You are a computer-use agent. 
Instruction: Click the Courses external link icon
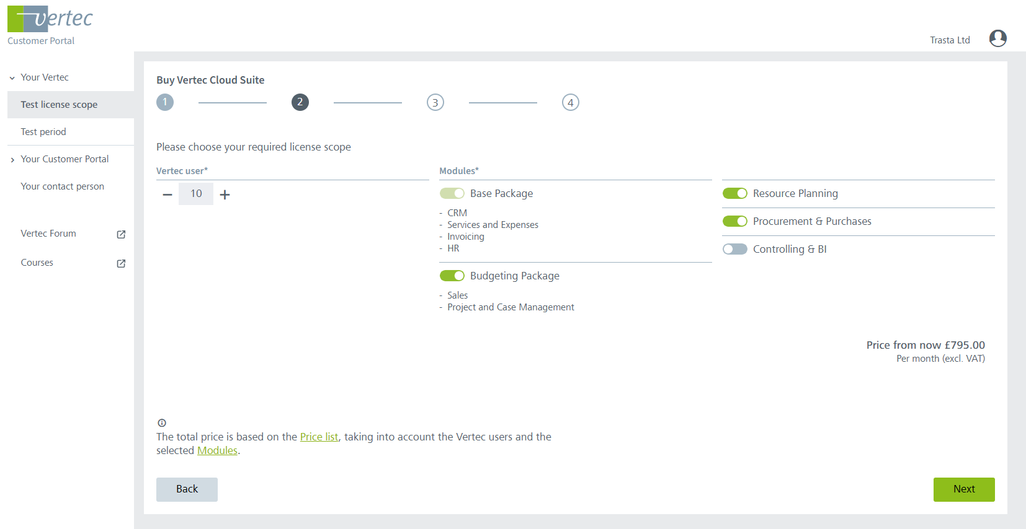click(x=121, y=263)
